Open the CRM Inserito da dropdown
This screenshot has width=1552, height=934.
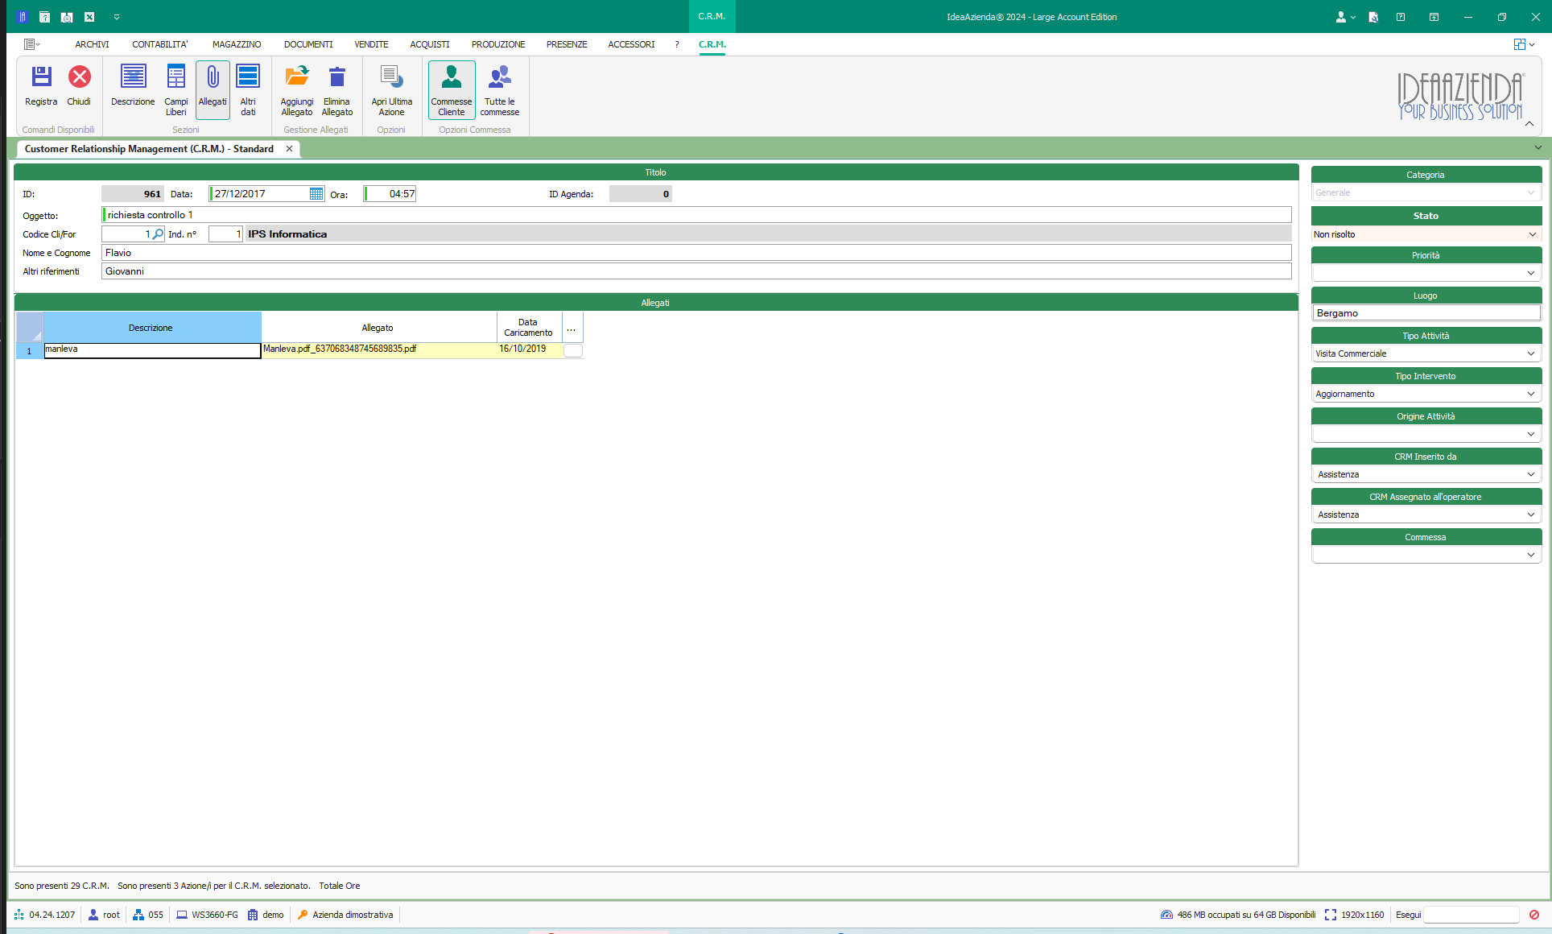(1531, 474)
